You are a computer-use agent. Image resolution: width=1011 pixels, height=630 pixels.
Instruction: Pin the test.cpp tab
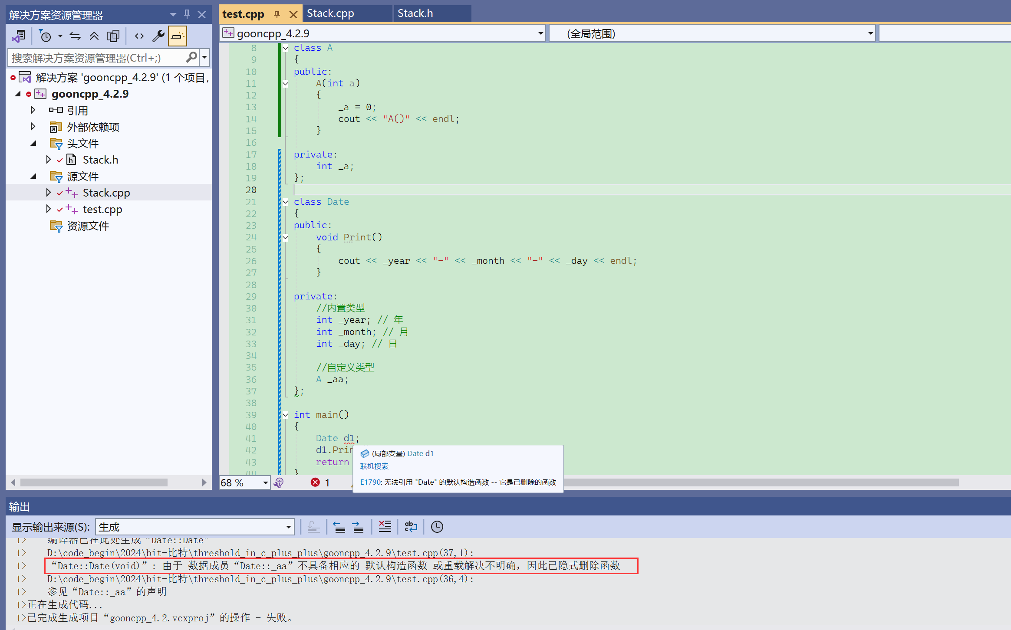click(277, 14)
